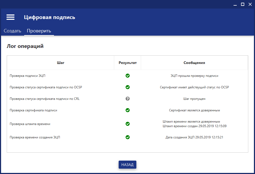Open the hamburger navigation menu

(x=10, y=17)
